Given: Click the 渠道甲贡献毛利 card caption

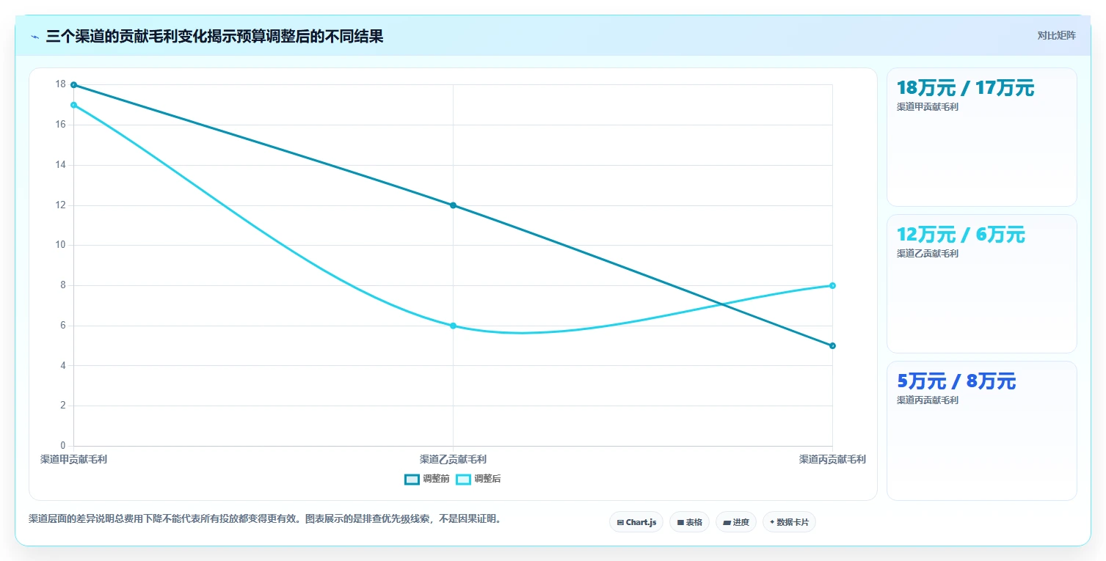Looking at the screenshot, I should (x=928, y=107).
